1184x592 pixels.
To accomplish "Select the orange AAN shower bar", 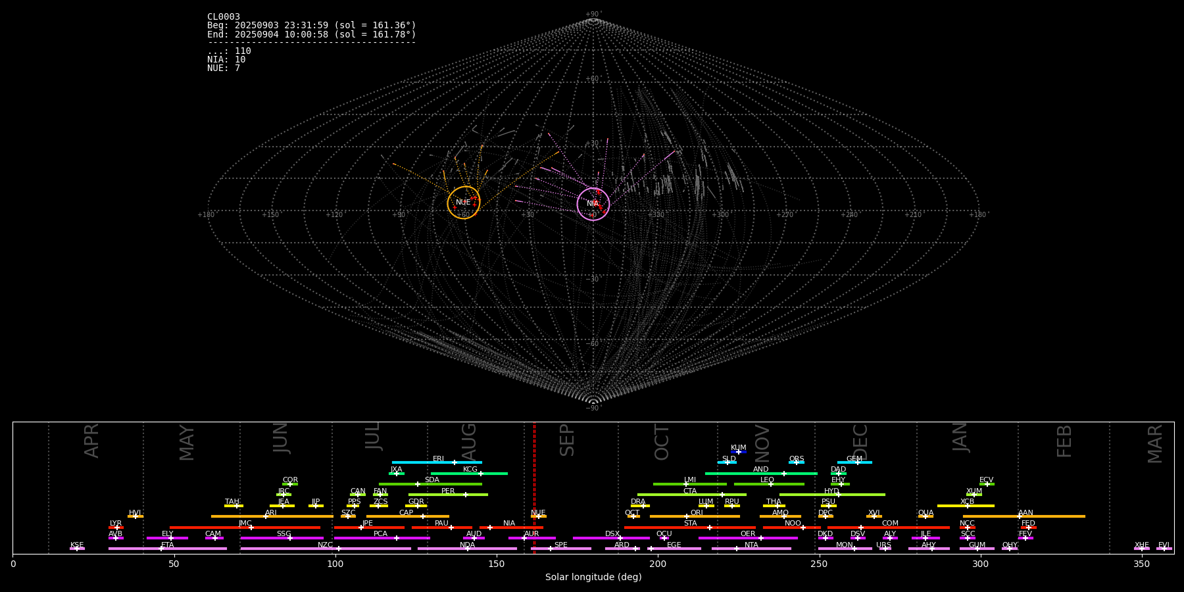I will click(x=1024, y=516).
